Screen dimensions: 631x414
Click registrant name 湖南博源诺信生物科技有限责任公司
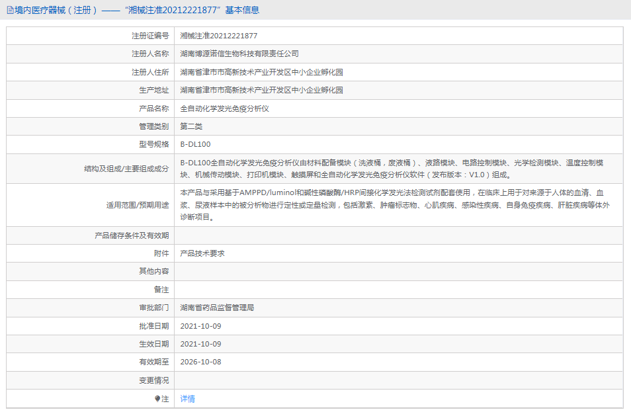click(x=239, y=54)
